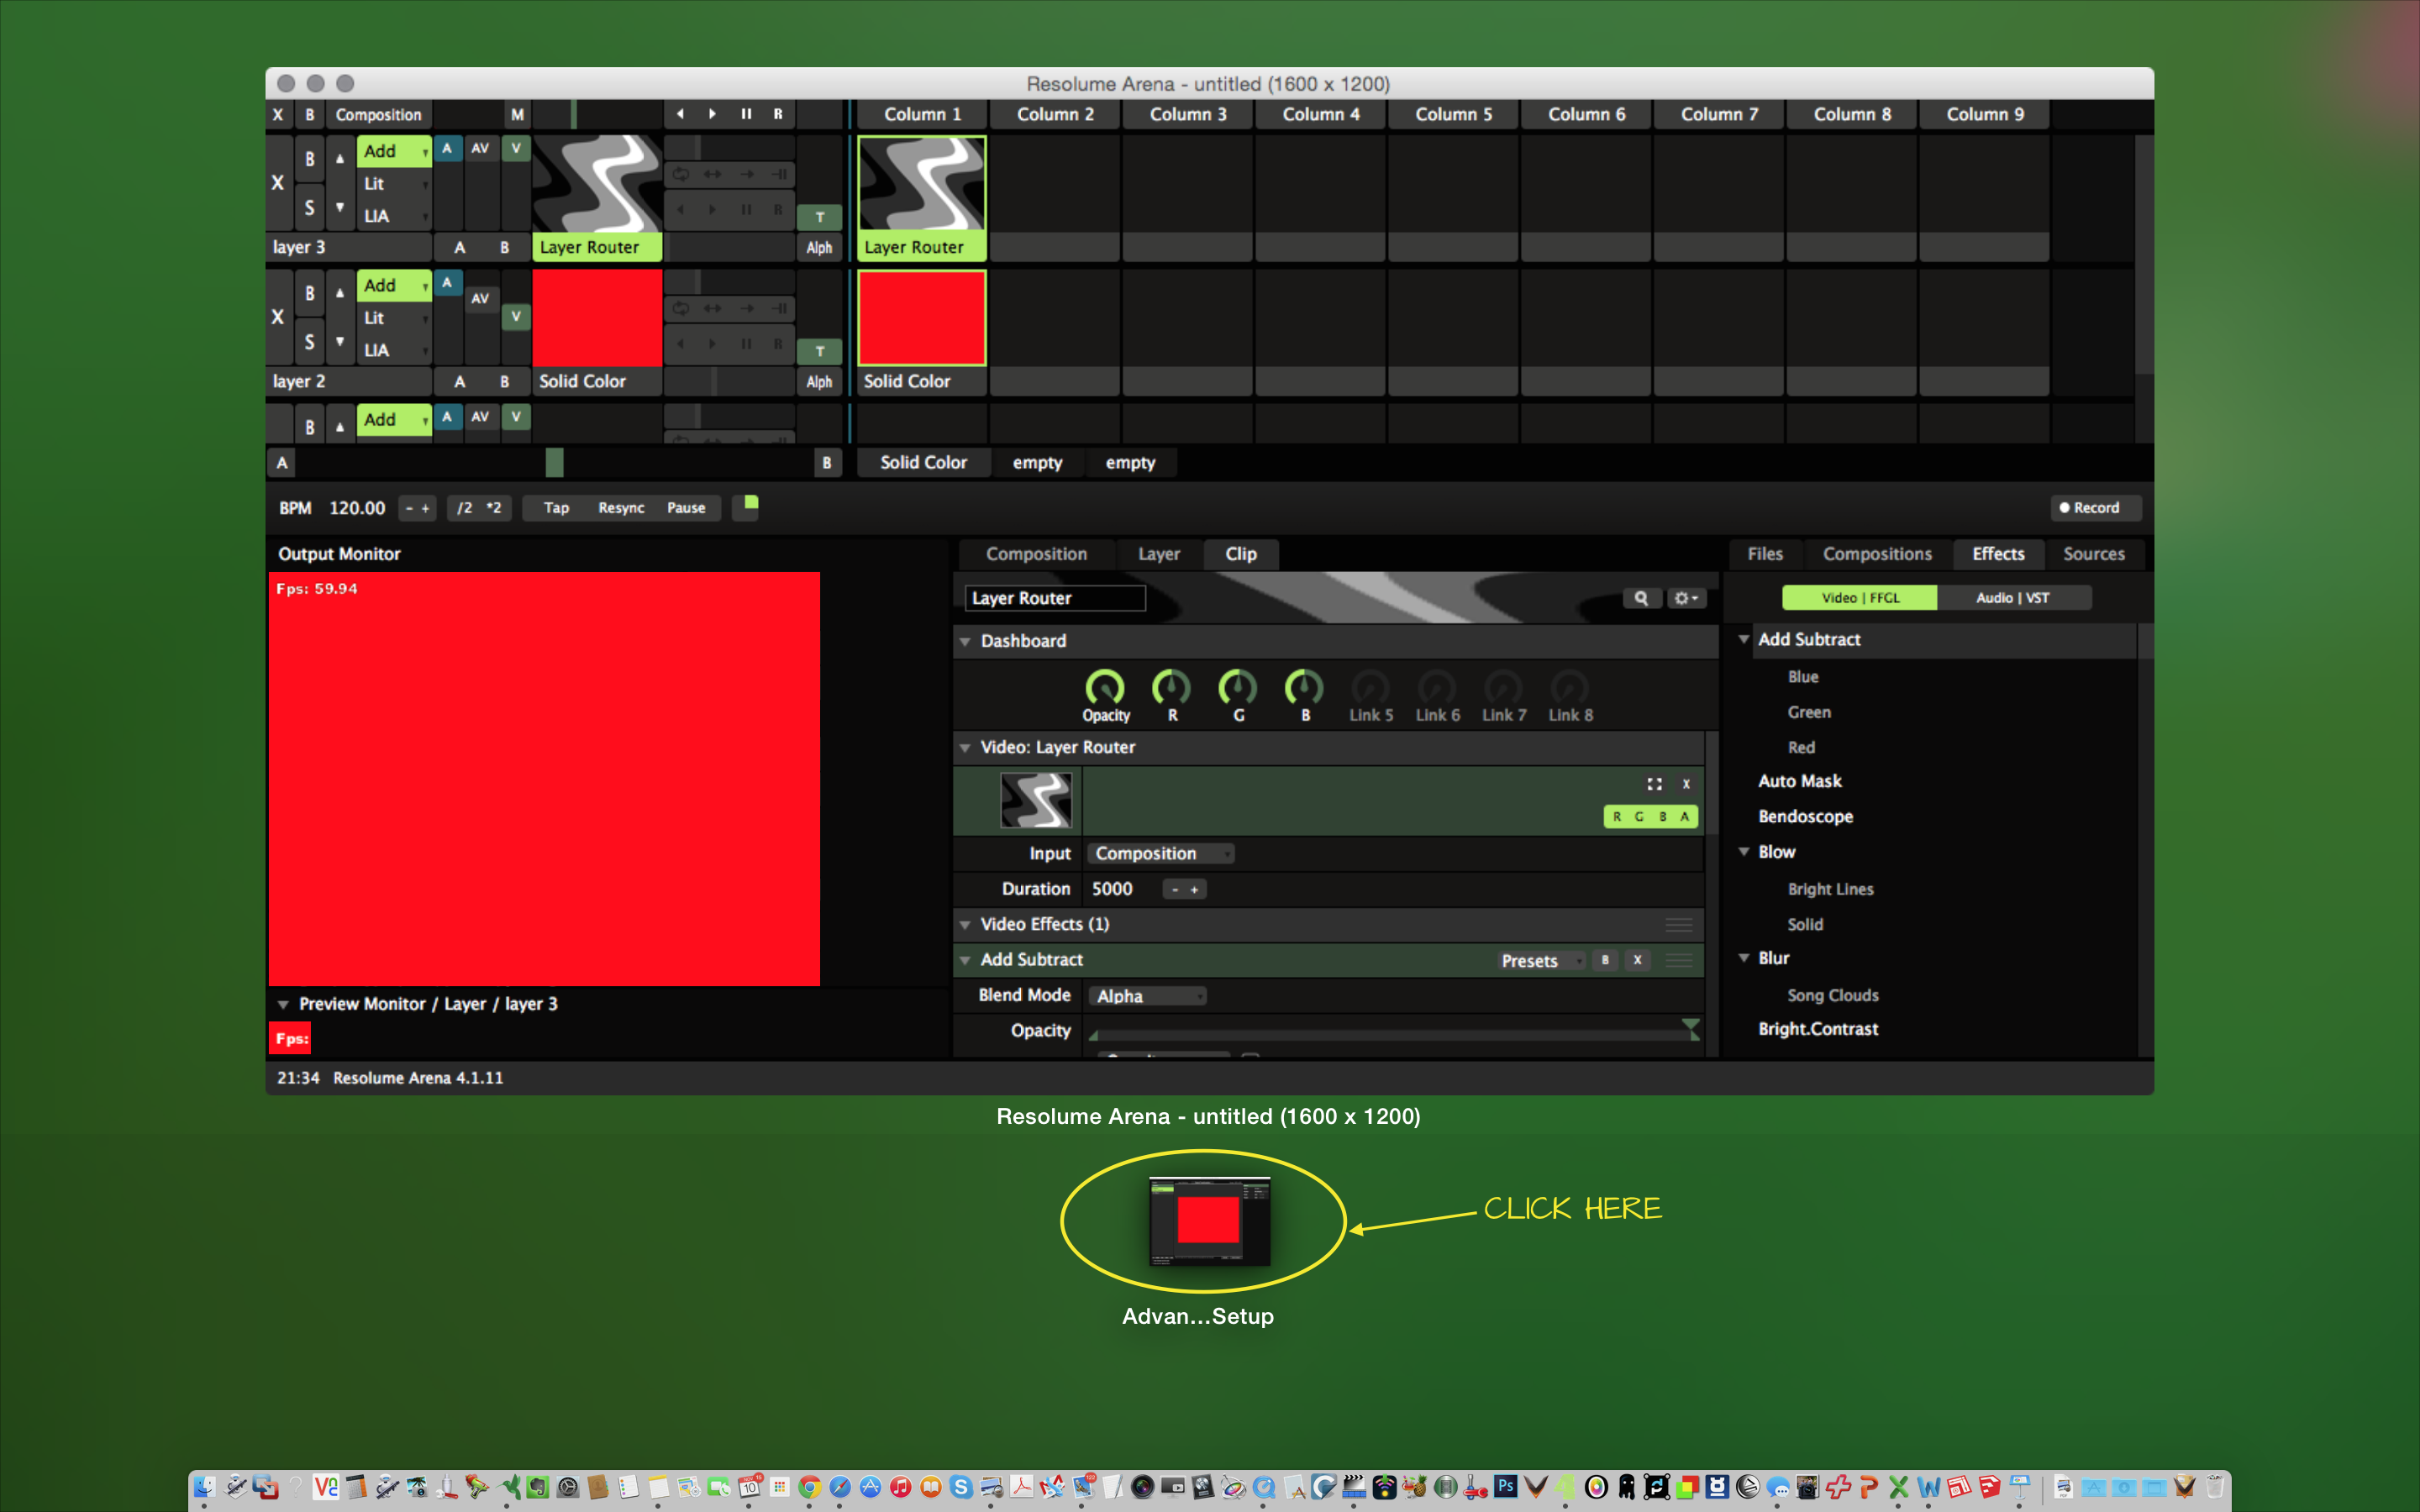Click the fullscreen resize icon in Layer Router

pyautogui.click(x=1654, y=784)
